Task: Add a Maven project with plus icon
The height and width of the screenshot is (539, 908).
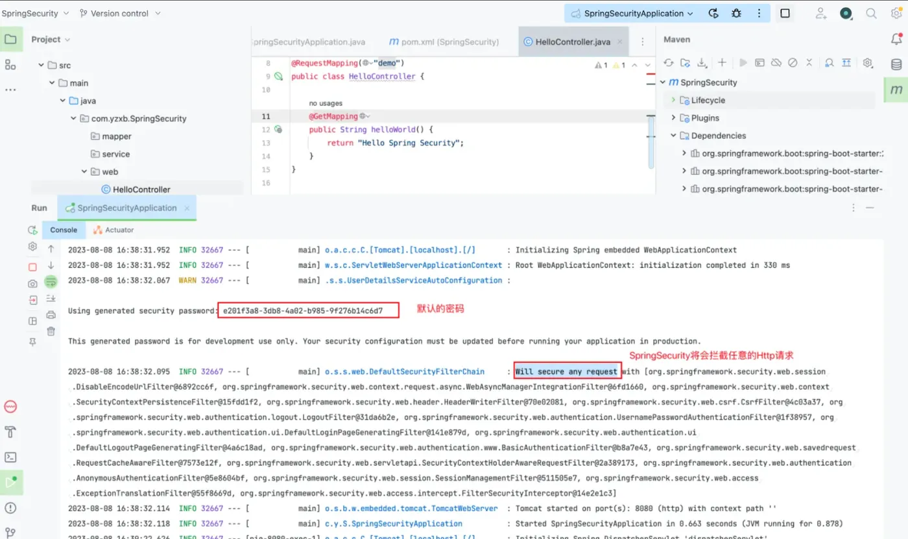Action: click(x=722, y=63)
